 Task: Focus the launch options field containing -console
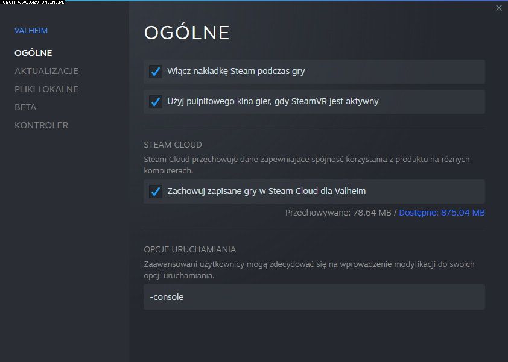[314, 297]
